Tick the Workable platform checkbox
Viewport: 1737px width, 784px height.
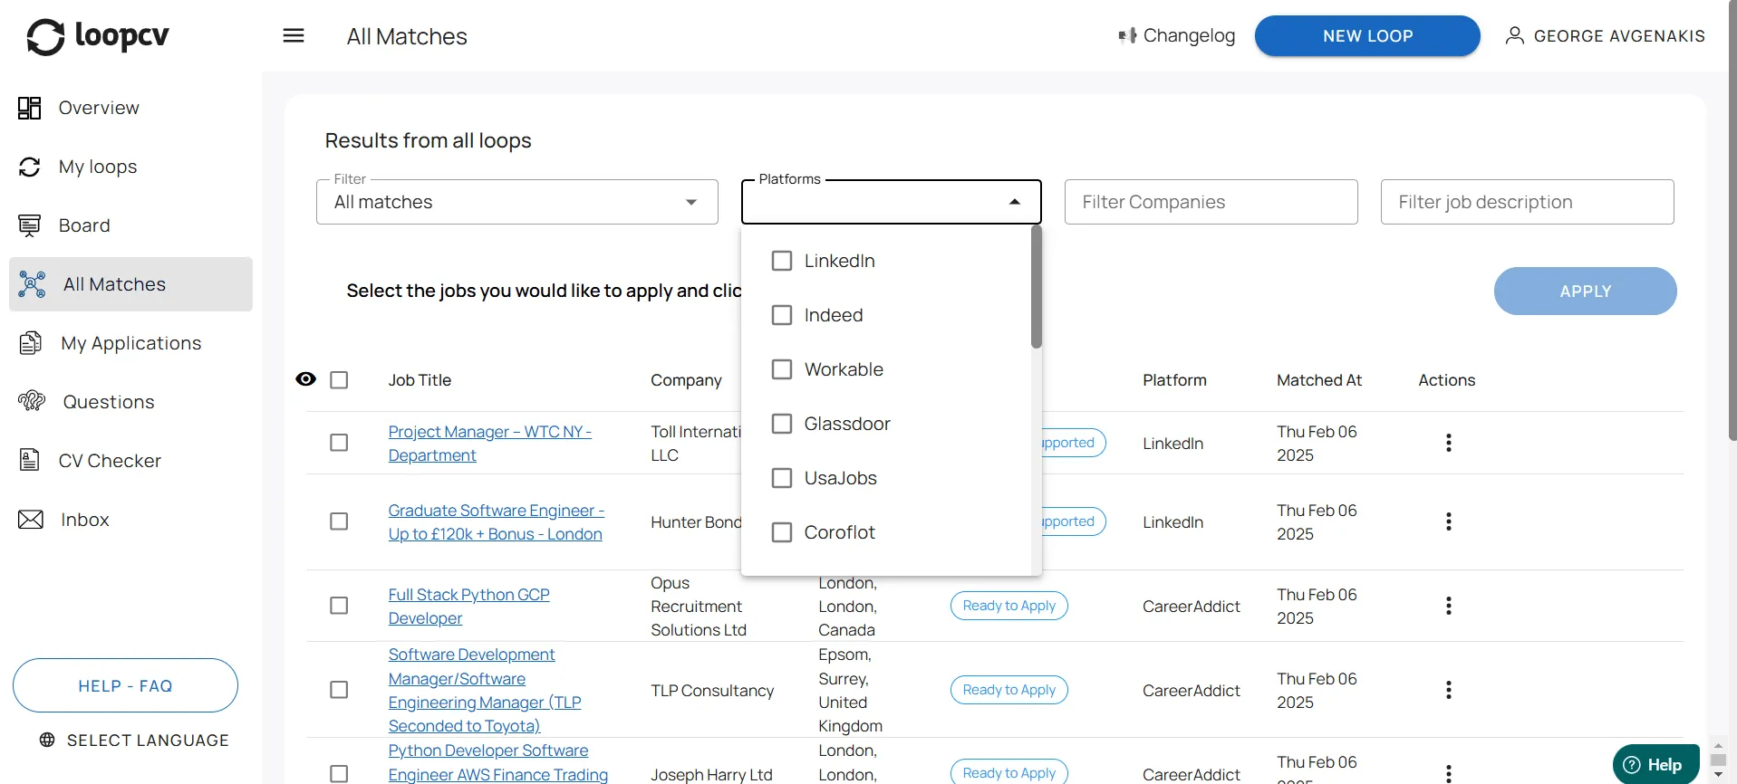click(782, 369)
